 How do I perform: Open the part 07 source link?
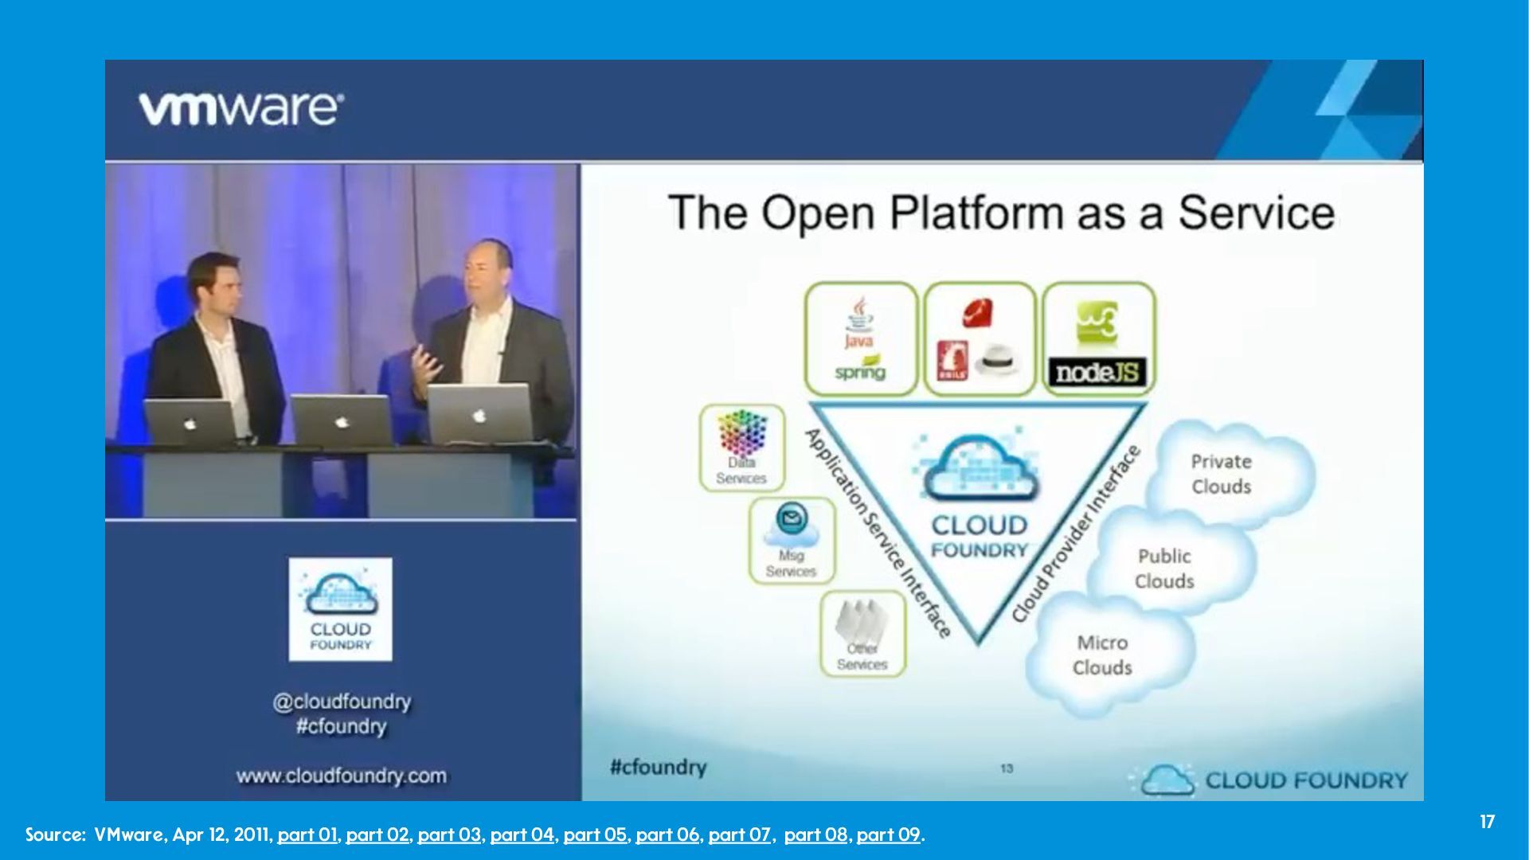pyautogui.click(x=739, y=835)
